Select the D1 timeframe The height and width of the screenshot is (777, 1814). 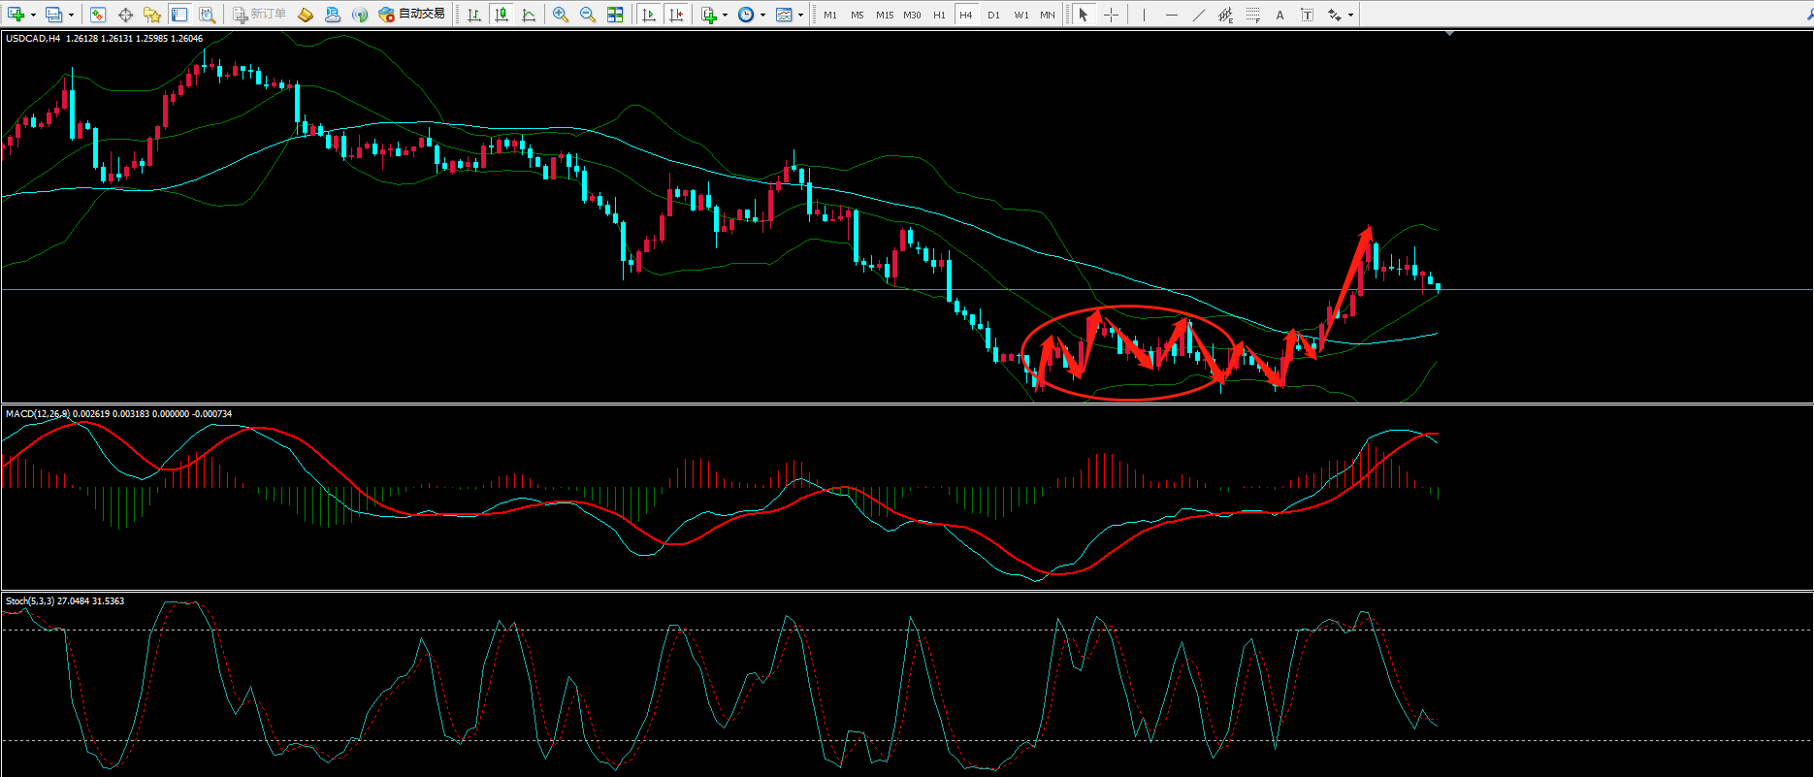993,15
